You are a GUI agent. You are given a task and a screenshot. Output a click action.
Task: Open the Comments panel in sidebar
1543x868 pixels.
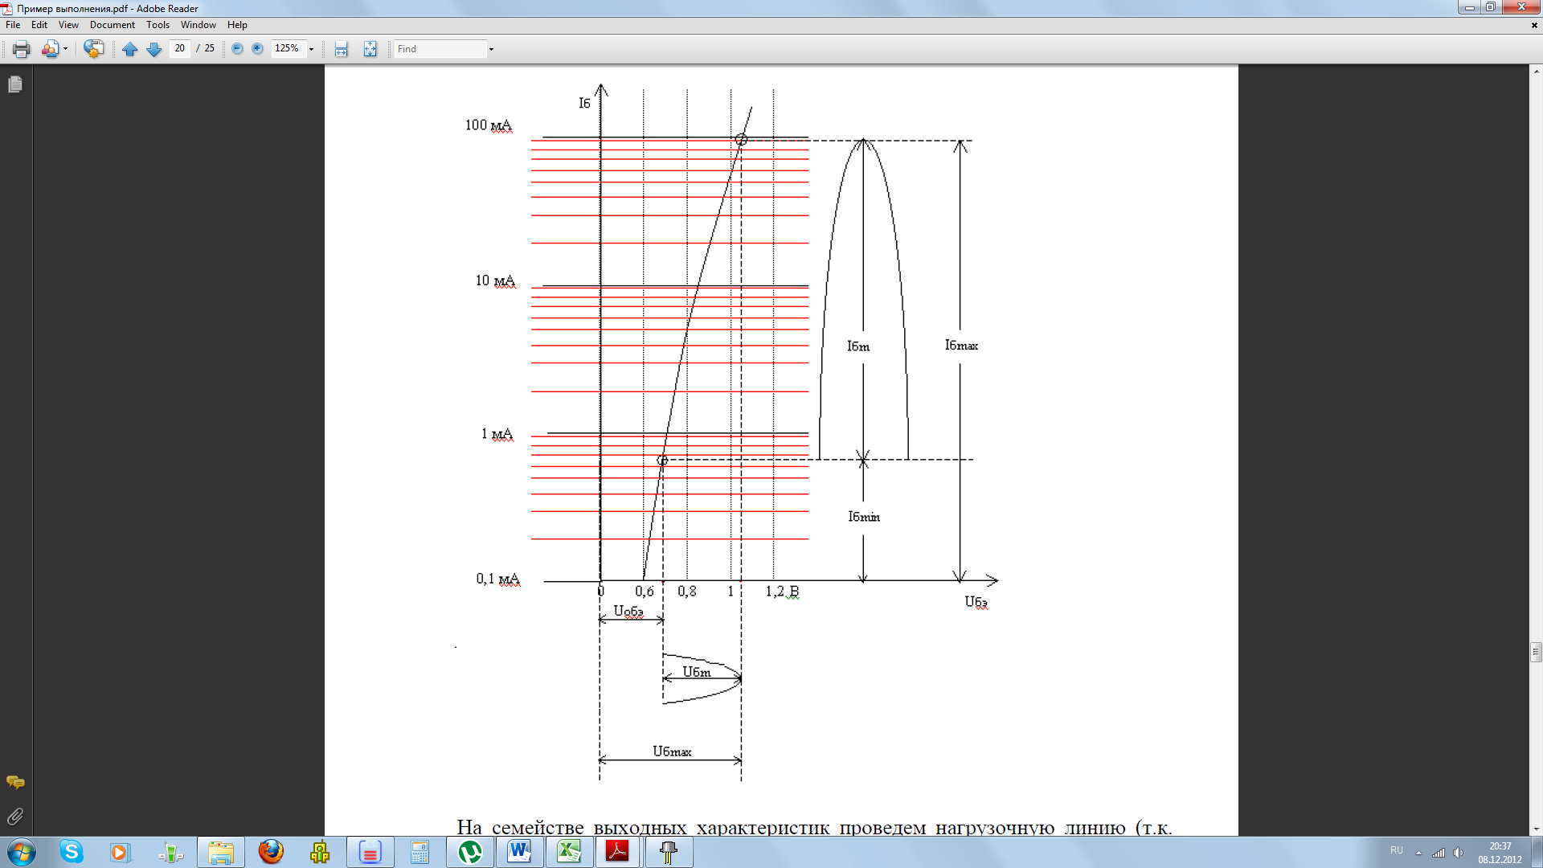point(15,782)
